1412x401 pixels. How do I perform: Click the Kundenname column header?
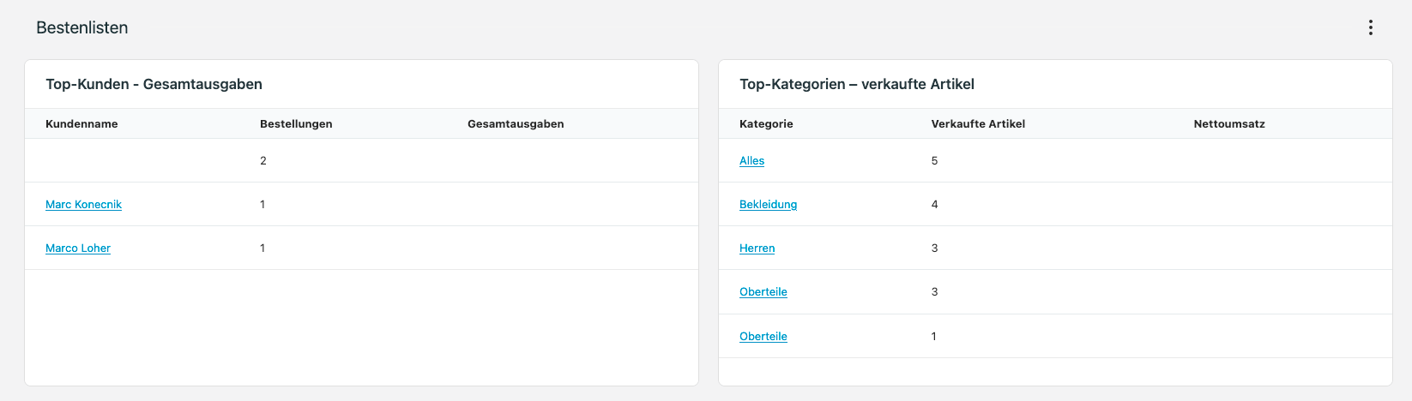click(81, 124)
